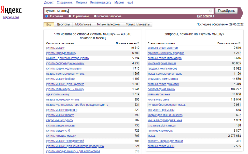Viewport: 248px width, 154px height.
Task: Expand the 'ещё' services menu
Action: [130, 3]
